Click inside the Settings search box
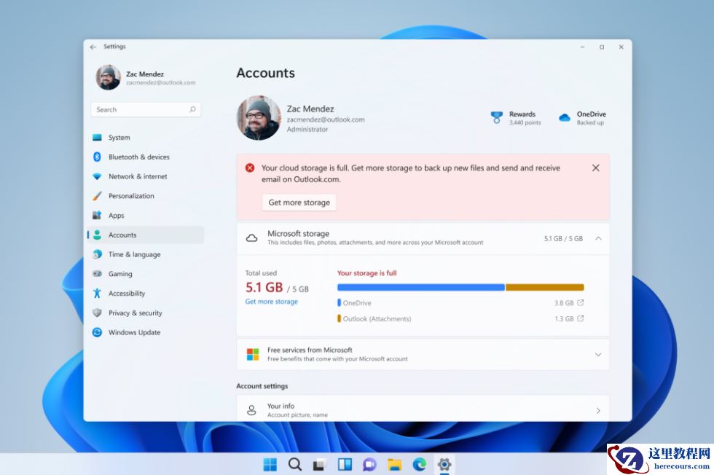 point(146,109)
